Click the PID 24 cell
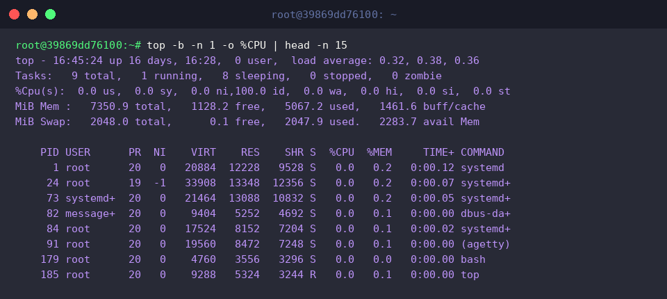 coord(53,183)
